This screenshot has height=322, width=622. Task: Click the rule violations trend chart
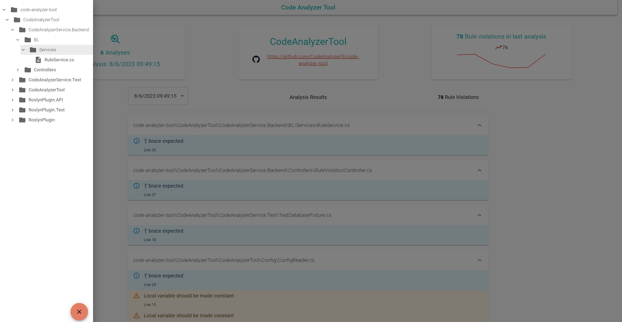pos(501,61)
